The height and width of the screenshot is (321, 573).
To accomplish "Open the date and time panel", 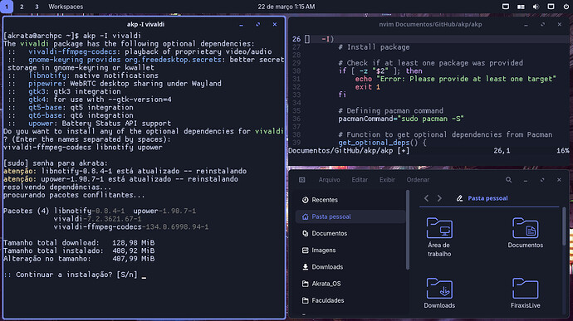I will (286, 7).
